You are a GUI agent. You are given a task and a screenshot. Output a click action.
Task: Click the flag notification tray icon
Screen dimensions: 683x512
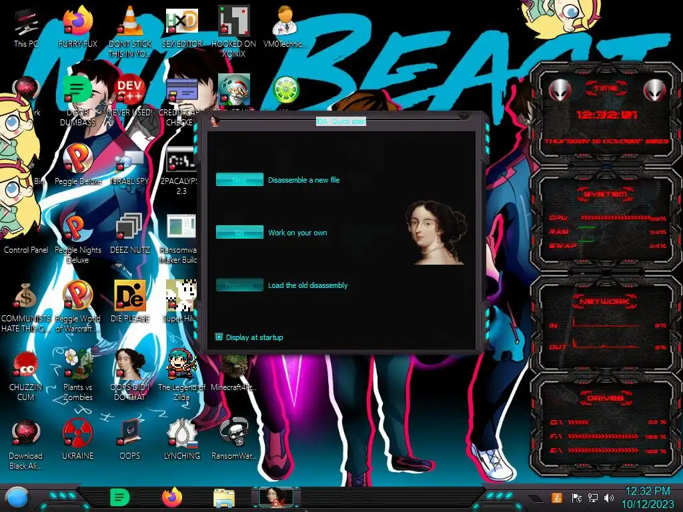tap(577, 497)
